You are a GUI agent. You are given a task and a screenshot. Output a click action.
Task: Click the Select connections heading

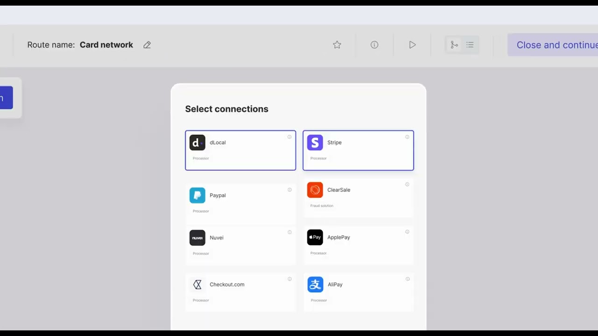point(227,109)
